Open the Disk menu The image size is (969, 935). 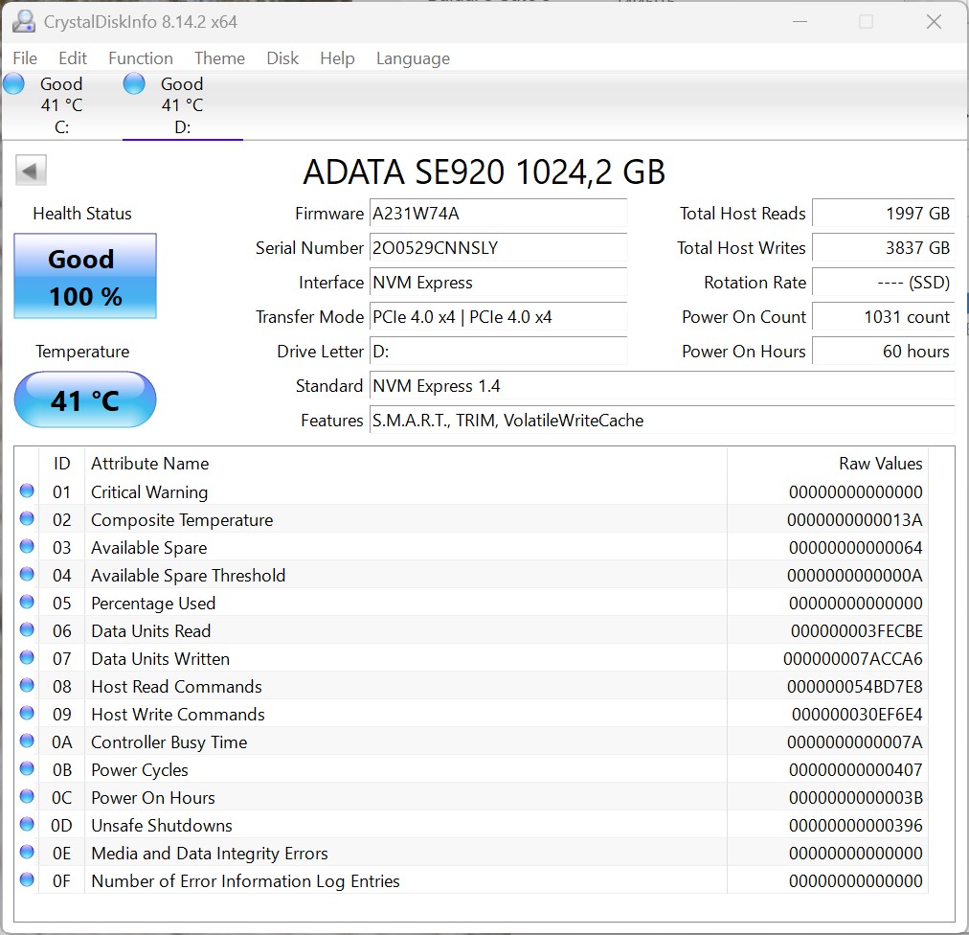(x=282, y=58)
